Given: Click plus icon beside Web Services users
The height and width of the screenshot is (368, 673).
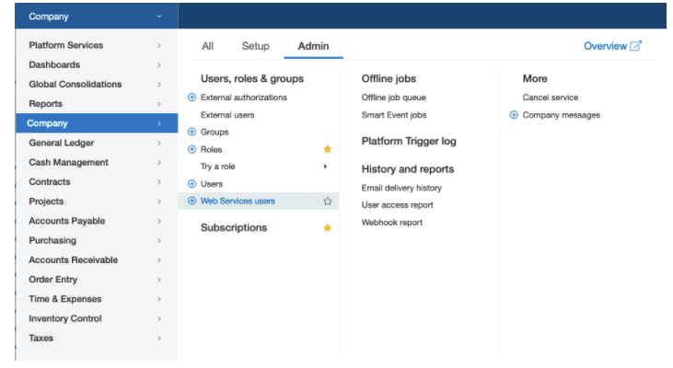Looking at the screenshot, I should tap(191, 201).
